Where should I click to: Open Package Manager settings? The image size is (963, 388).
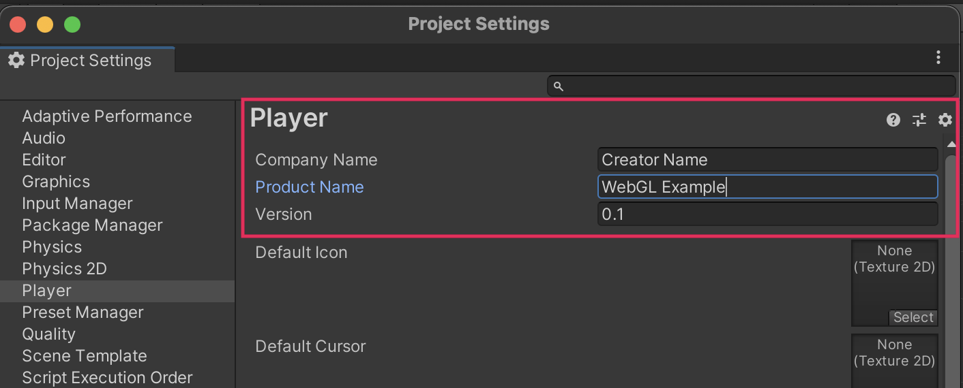(x=92, y=225)
